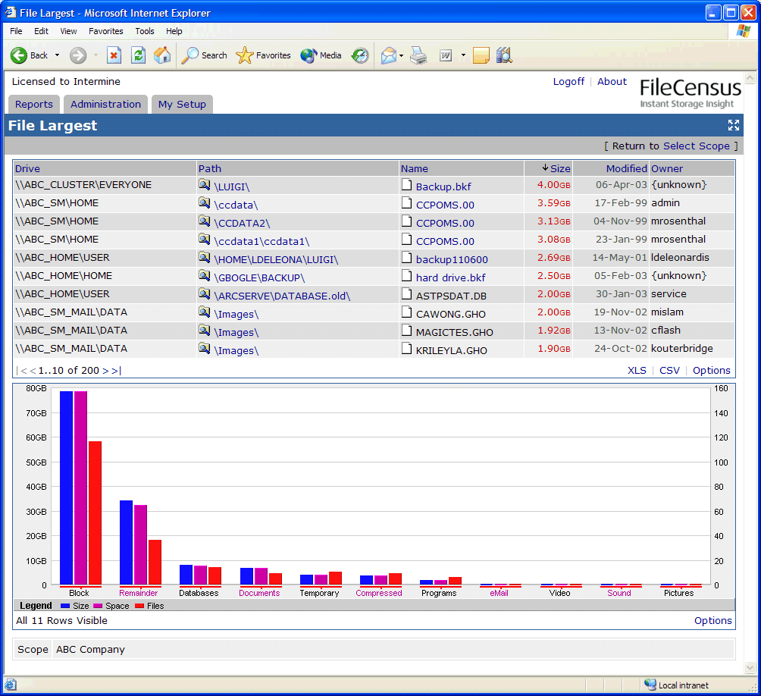Screen dimensions: 761x696
Task: Open the Edit button dropdown arrow
Action: [x=463, y=55]
